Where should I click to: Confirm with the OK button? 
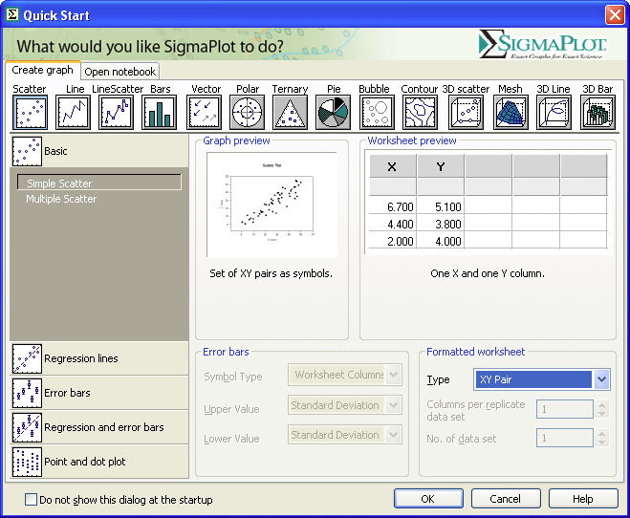click(428, 499)
